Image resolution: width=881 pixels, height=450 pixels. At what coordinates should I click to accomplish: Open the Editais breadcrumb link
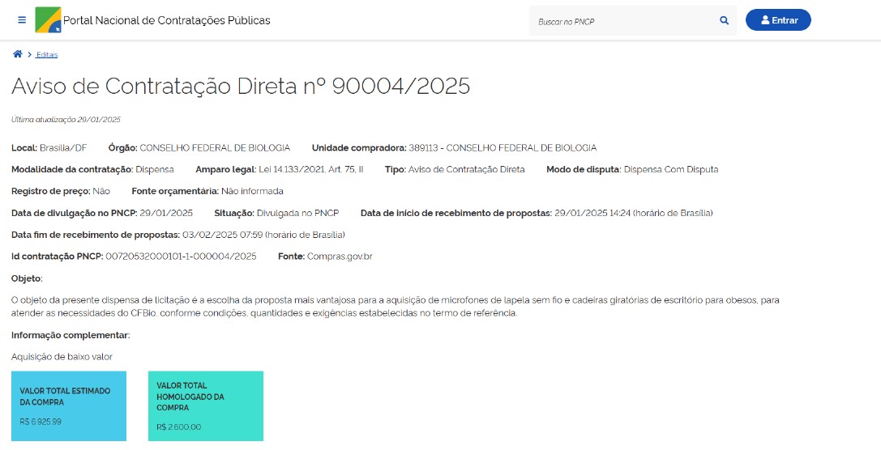click(47, 55)
